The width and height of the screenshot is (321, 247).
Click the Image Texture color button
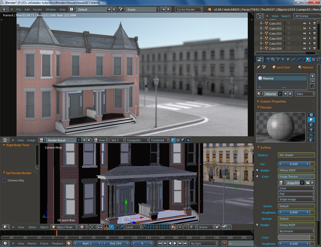(296, 177)
